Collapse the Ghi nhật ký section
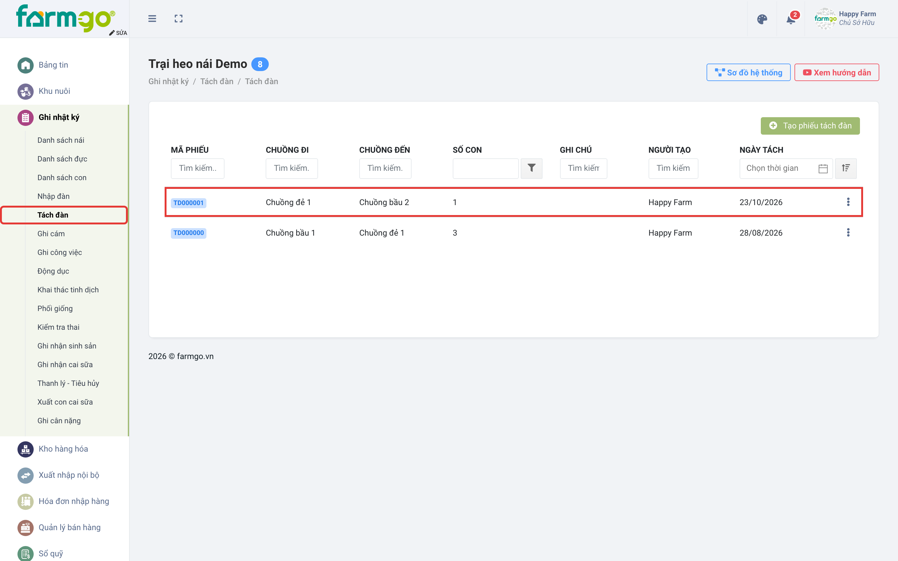The image size is (898, 561). tap(64, 117)
